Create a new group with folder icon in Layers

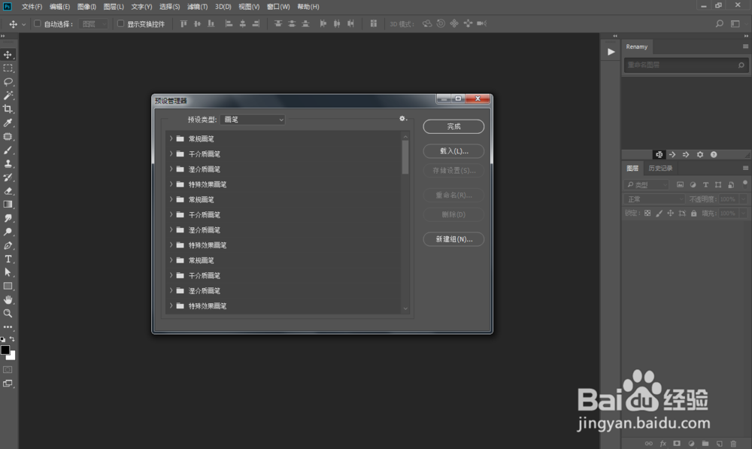[x=705, y=444]
